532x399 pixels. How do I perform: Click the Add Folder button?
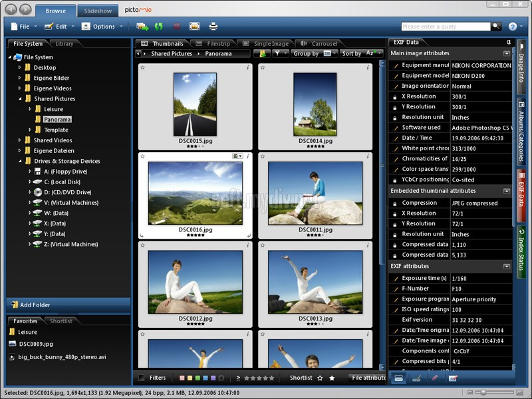[x=35, y=305]
